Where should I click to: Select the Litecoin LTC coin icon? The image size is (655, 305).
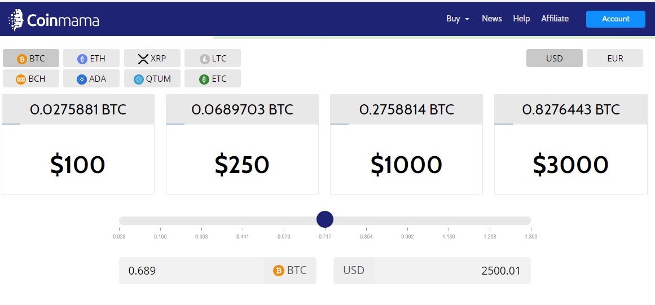[x=205, y=59]
